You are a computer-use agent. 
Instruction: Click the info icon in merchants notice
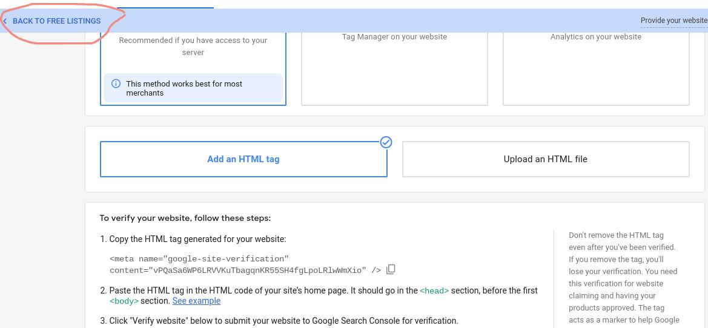(116, 84)
